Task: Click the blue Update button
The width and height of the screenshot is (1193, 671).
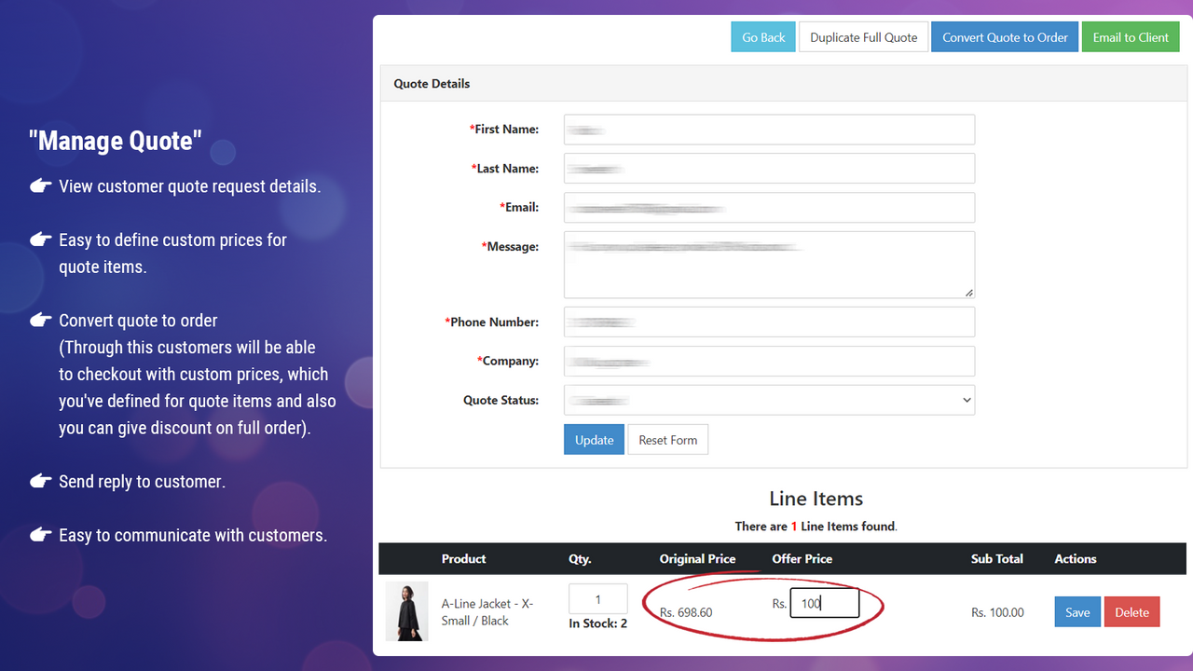Action: click(594, 439)
